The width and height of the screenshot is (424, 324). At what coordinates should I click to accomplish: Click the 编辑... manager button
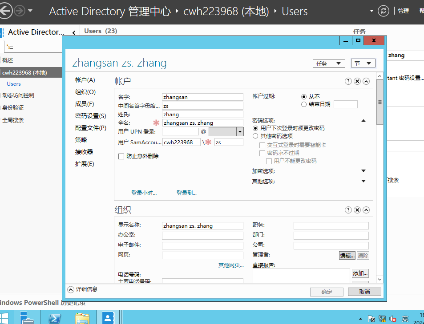(347, 256)
